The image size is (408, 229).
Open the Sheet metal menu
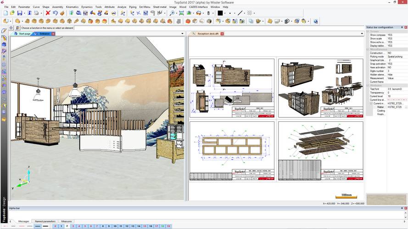[159, 7]
